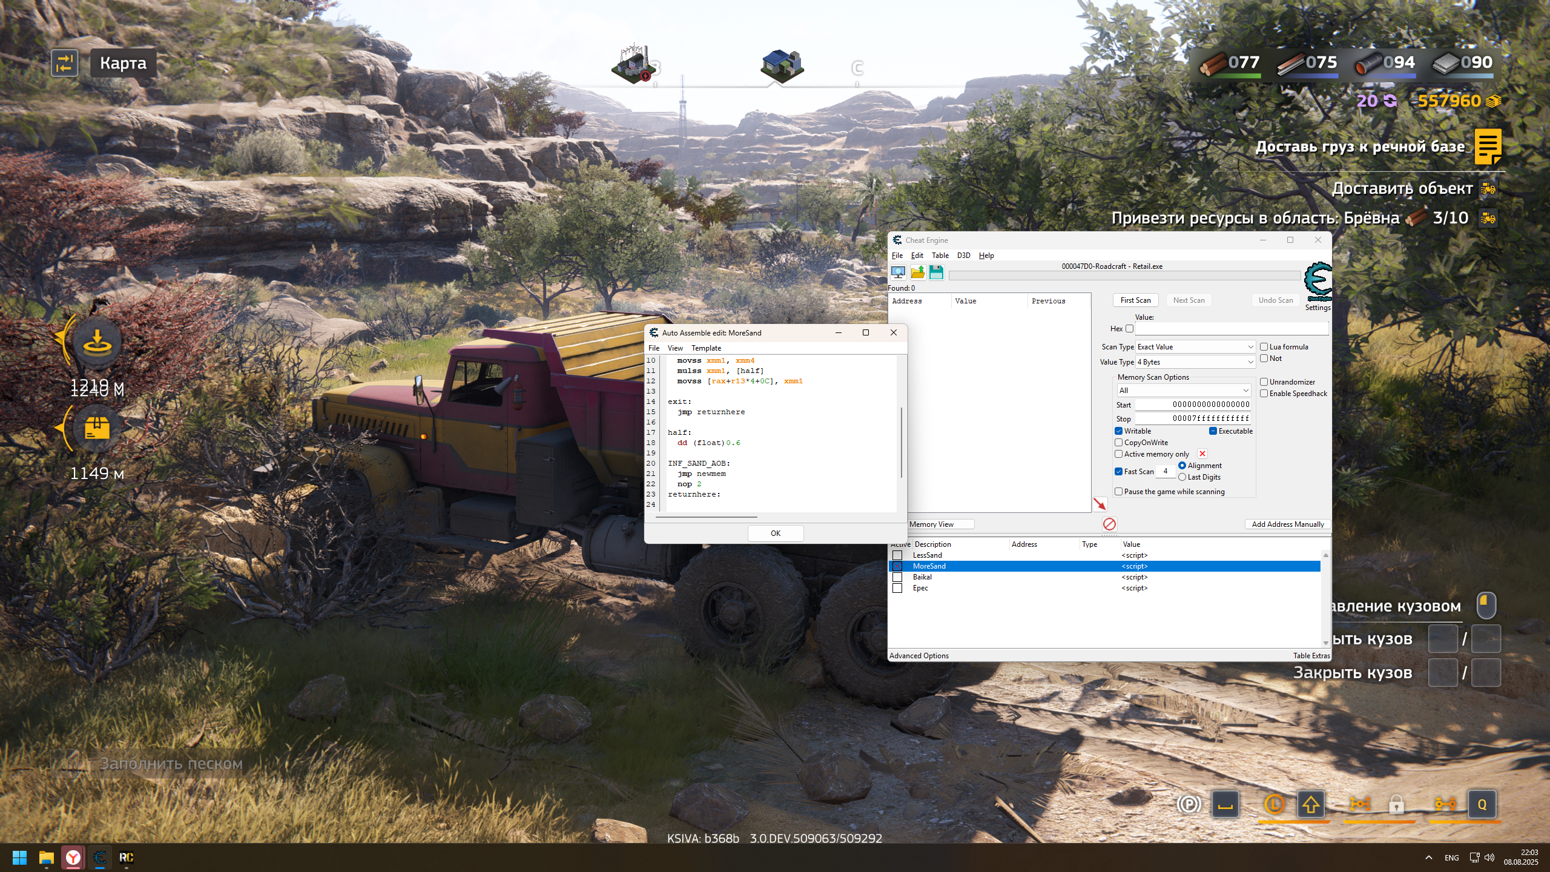Image resolution: width=1550 pixels, height=872 pixels.
Task: Click red arrow add-to-address-list icon
Action: pyautogui.click(x=1100, y=504)
